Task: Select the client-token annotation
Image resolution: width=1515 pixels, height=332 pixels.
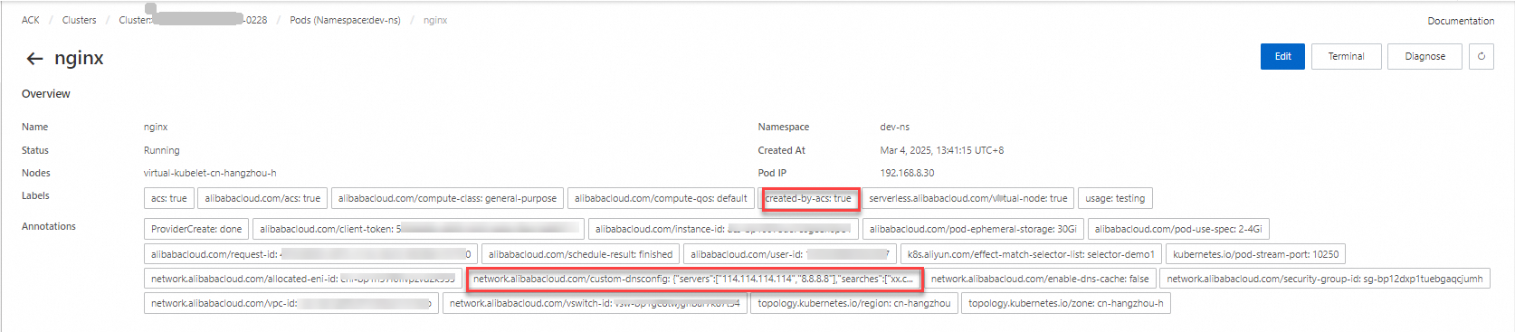Action: click(418, 229)
